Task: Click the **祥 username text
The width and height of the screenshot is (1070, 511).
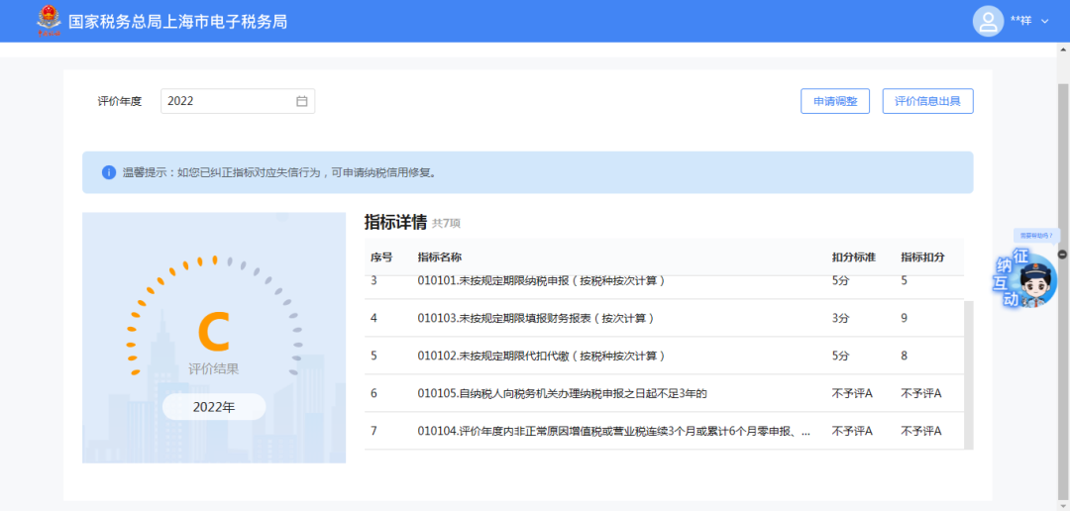Action: click(x=1020, y=21)
